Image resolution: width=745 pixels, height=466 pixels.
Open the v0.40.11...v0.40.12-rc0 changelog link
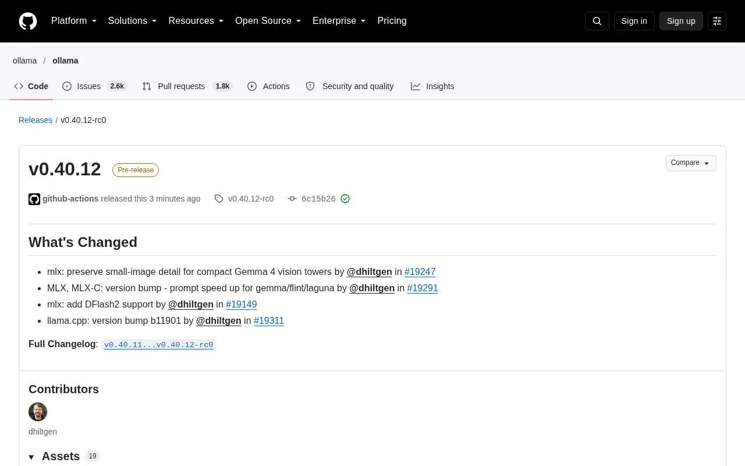[x=159, y=345]
